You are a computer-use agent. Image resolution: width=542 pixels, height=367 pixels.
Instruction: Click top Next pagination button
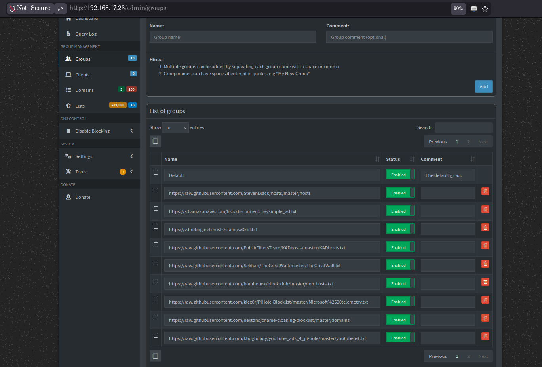pos(483,142)
